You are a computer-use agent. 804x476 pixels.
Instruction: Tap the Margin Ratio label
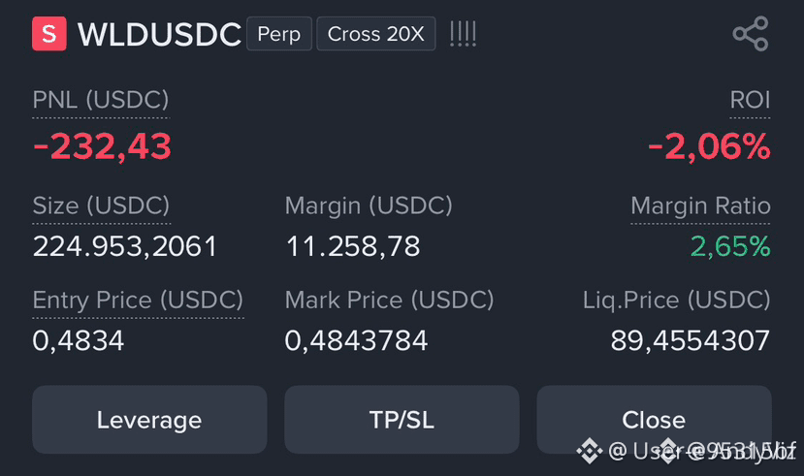pos(700,206)
